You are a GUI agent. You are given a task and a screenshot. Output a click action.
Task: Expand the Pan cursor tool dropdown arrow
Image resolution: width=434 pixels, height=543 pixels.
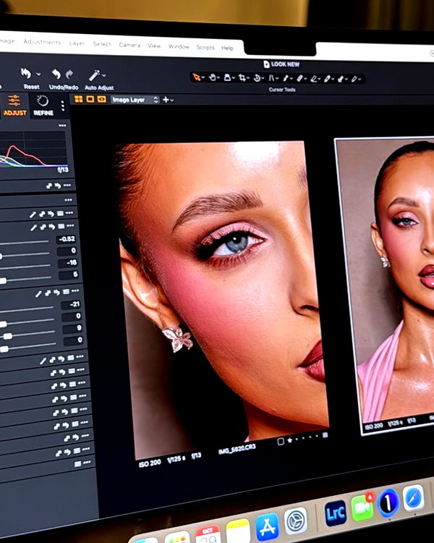point(218,77)
